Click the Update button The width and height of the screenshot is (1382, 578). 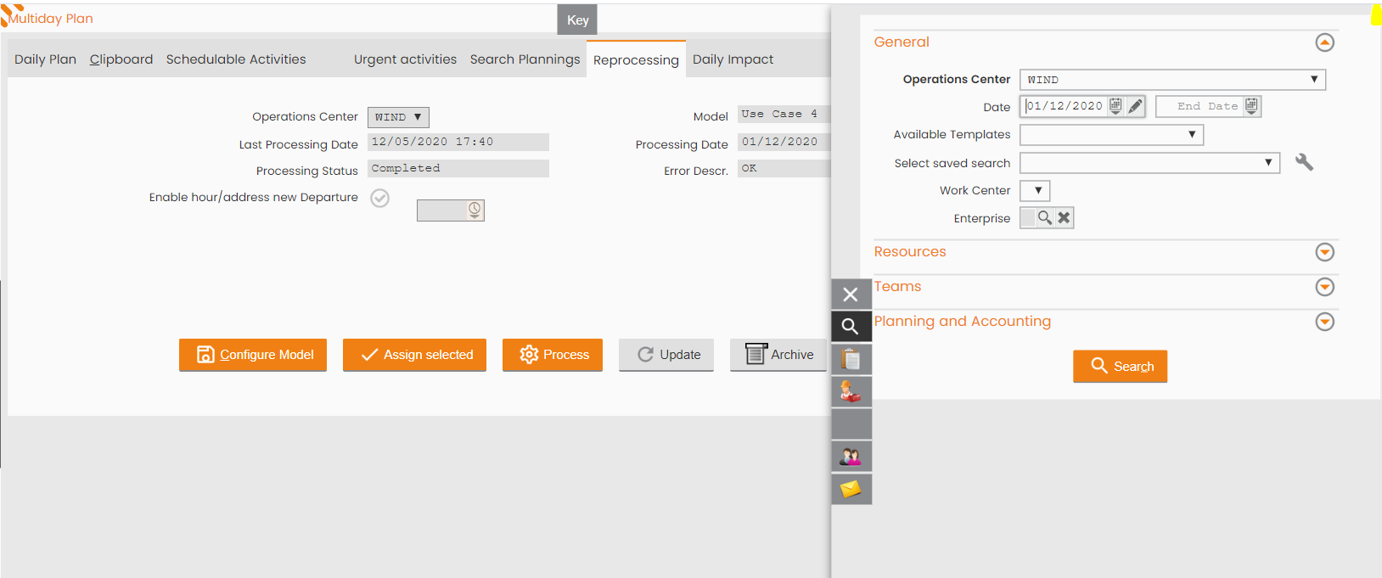point(666,355)
